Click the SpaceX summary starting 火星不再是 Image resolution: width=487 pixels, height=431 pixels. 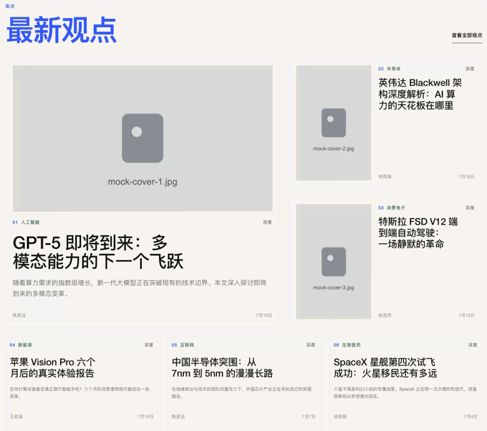(405, 392)
